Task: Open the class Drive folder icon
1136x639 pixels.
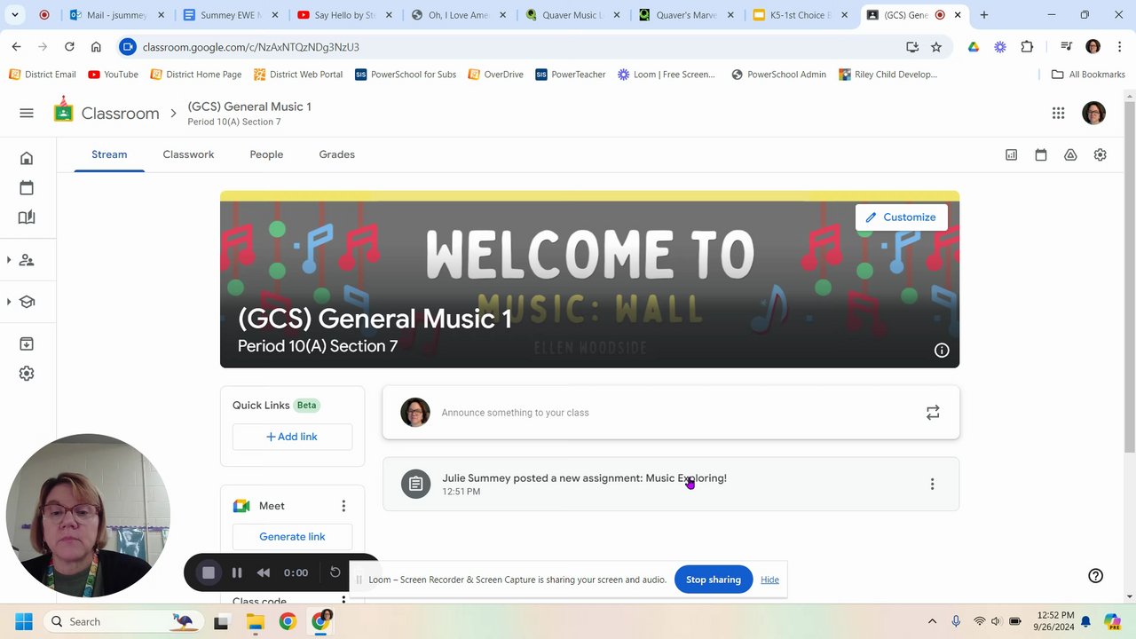Action: click(1070, 154)
